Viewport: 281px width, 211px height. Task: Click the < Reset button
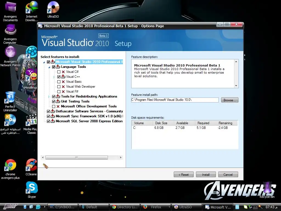tap(184, 174)
